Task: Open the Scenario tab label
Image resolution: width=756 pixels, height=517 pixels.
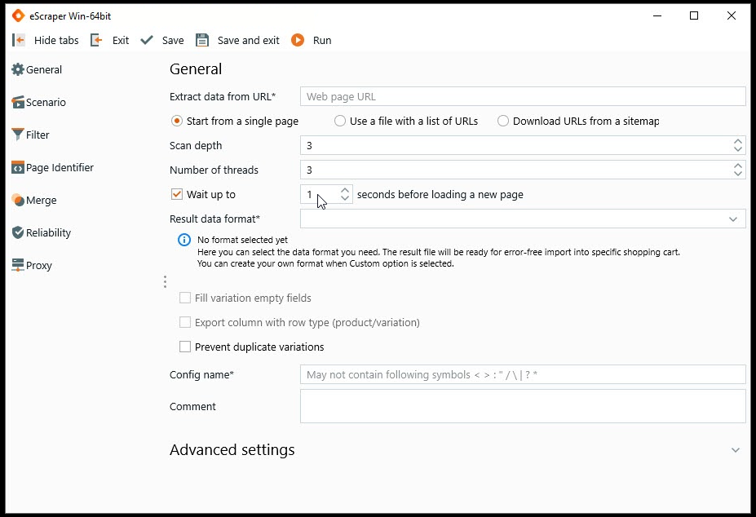Action: click(46, 102)
